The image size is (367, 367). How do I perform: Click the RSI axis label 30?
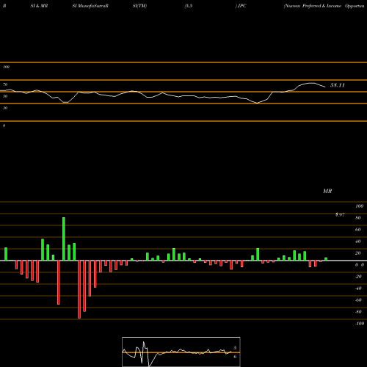5,108
